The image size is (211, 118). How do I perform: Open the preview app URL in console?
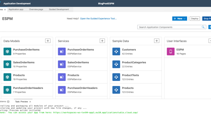pyautogui.click(x=96, y=113)
